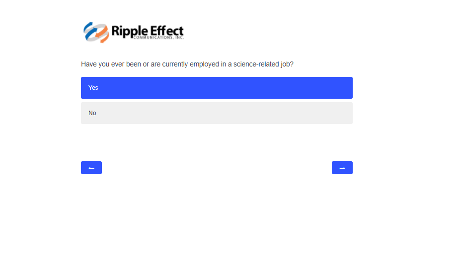Viewport: 460px width, 257px height.
Task: Deselect the highlighted blue Yes choice
Action: (x=217, y=88)
